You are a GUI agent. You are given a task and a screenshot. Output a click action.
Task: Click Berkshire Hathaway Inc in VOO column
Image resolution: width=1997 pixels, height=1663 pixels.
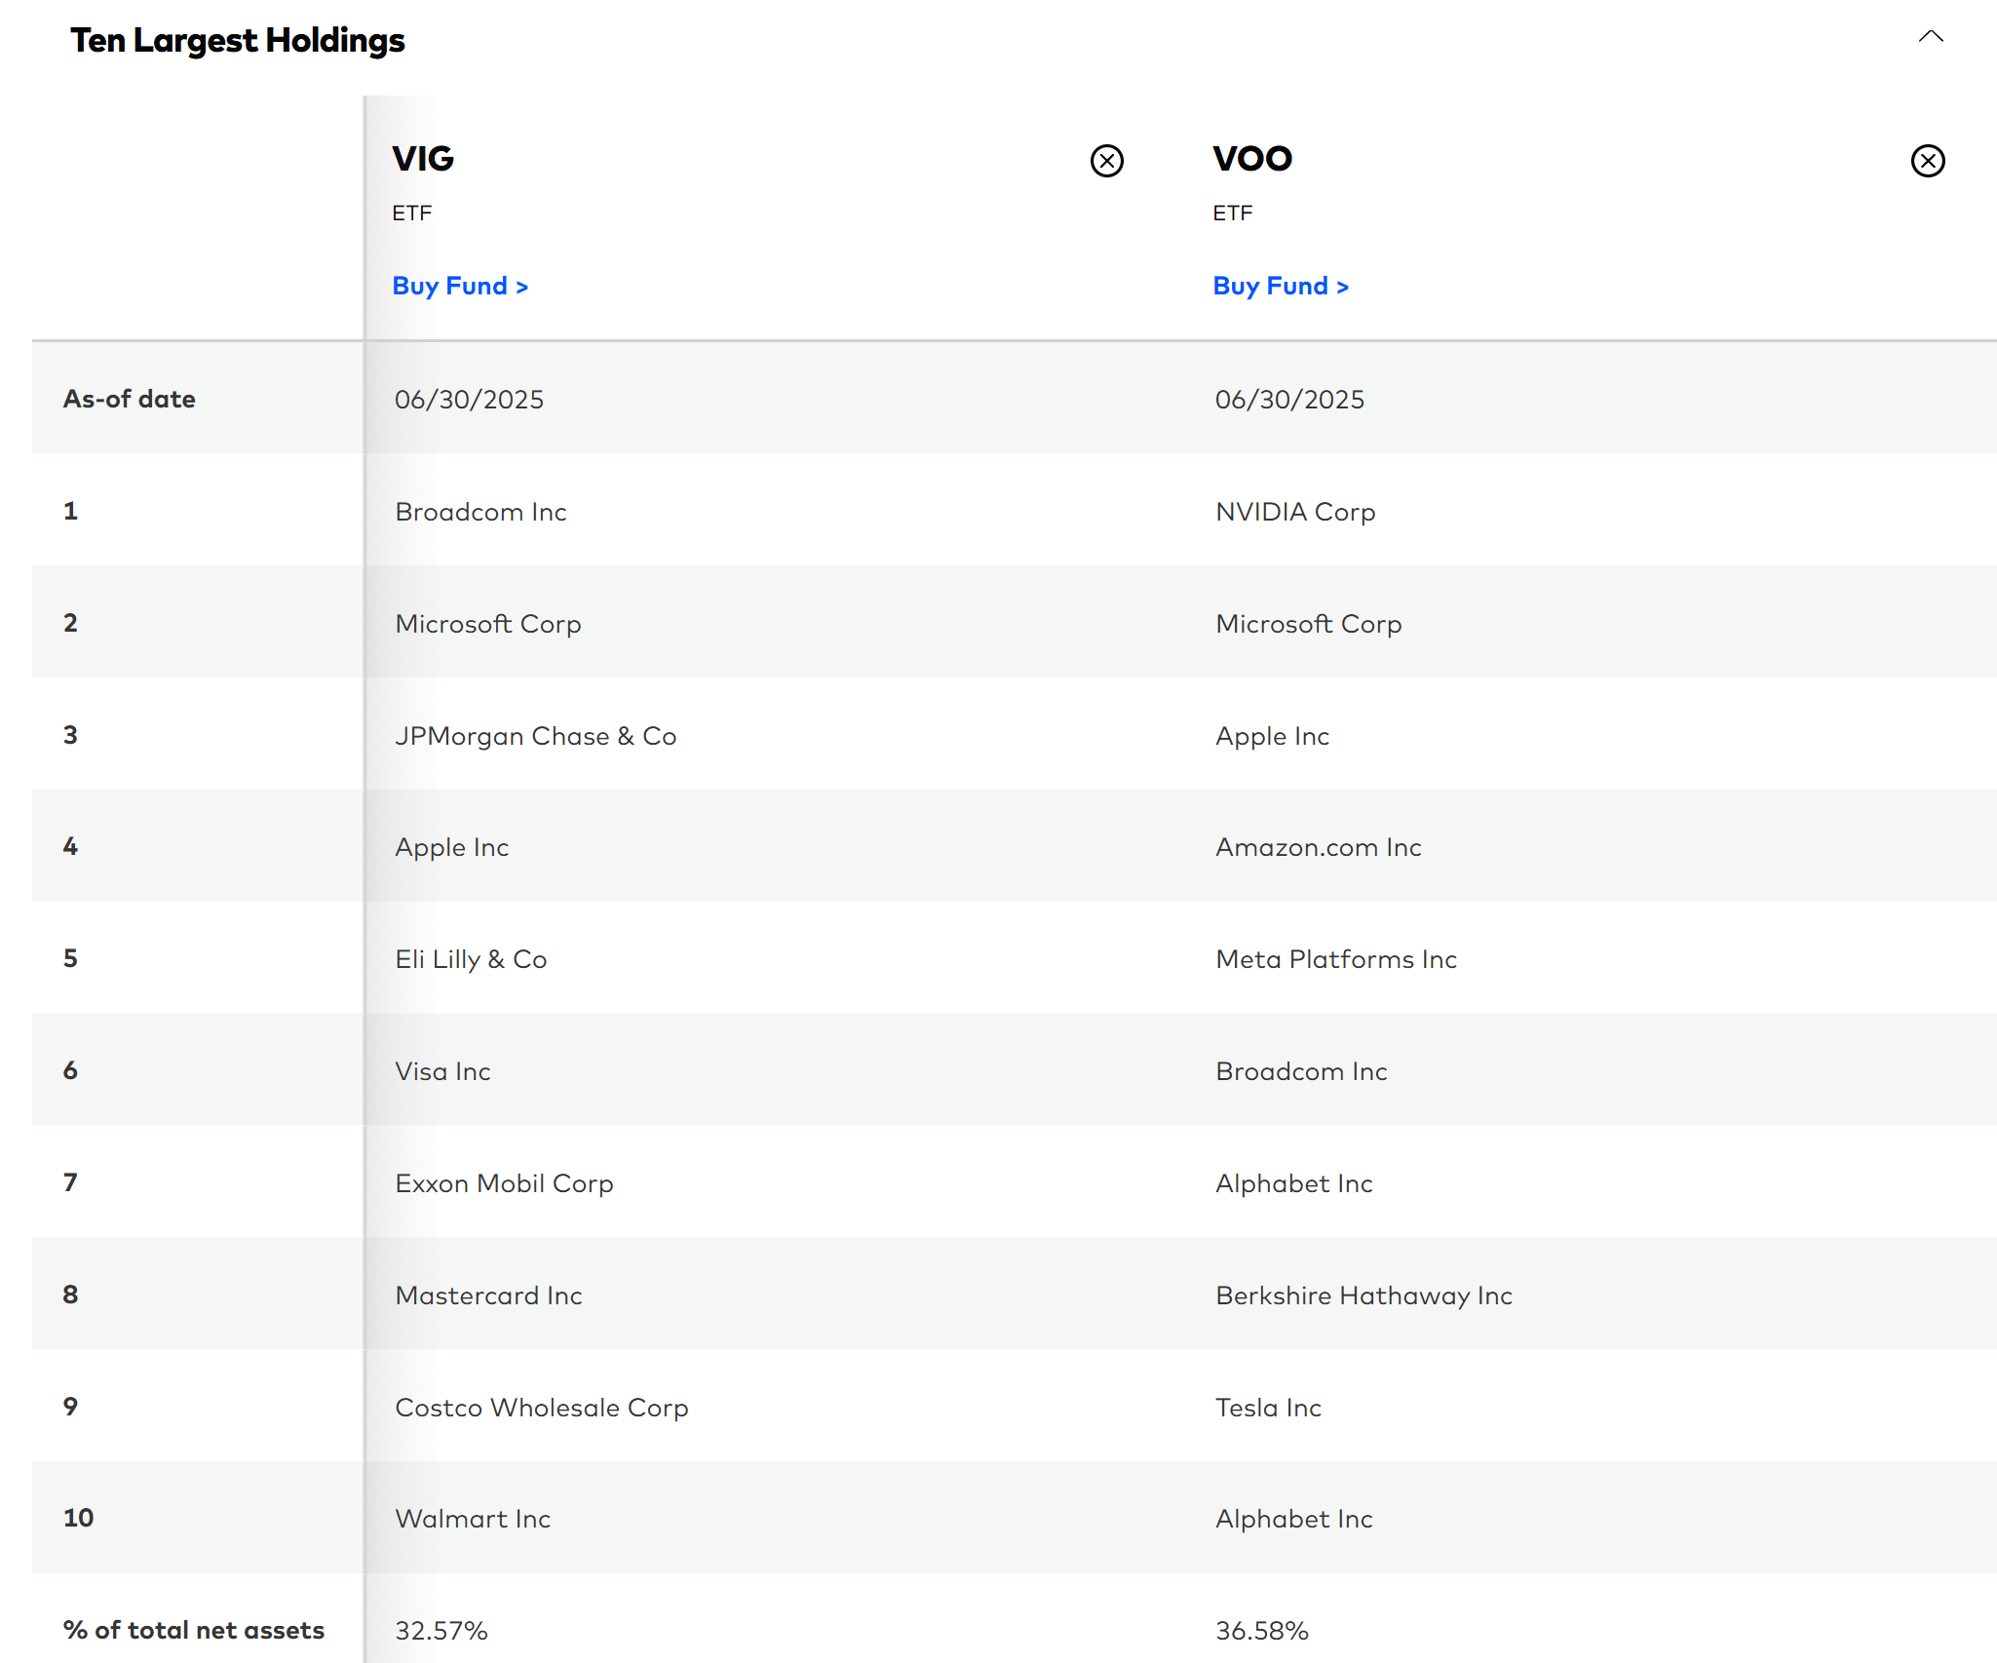click(x=1363, y=1295)
